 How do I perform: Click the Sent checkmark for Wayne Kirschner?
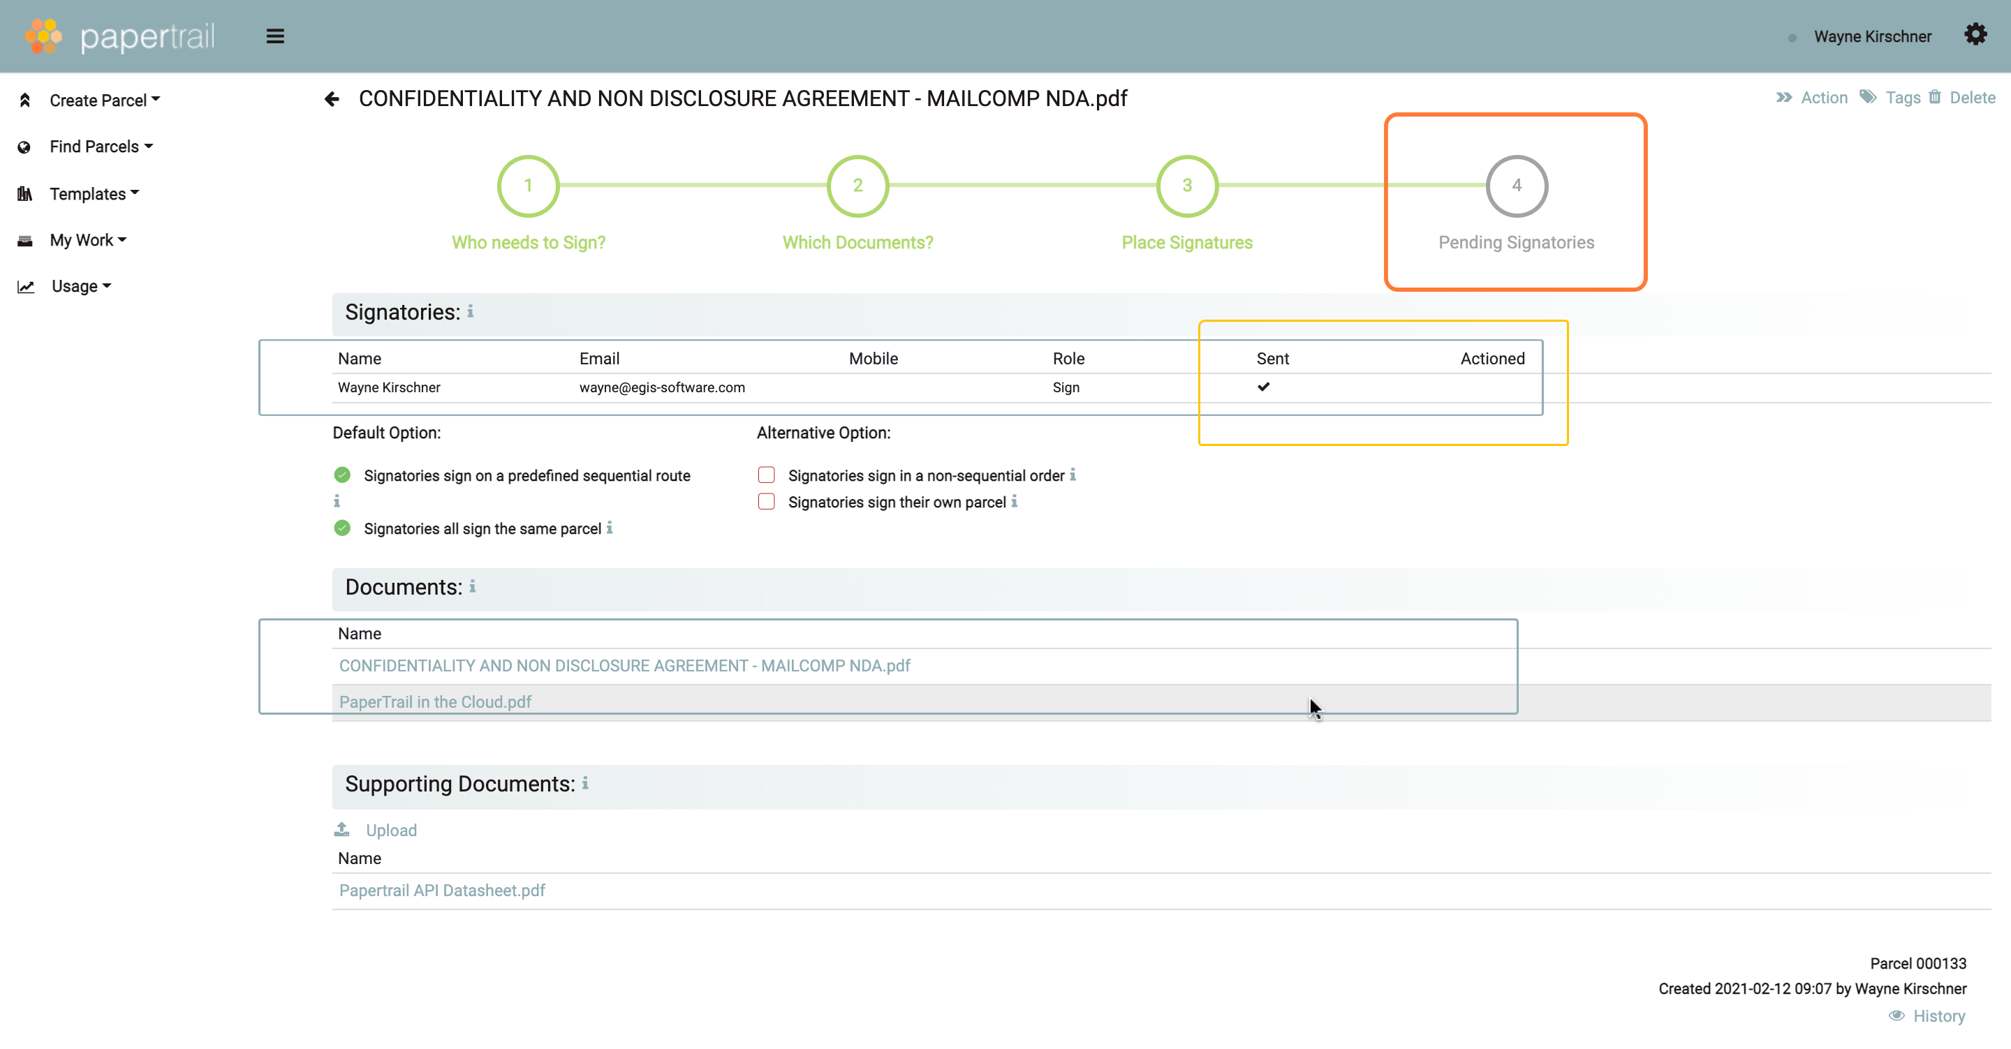(1263, 387)
